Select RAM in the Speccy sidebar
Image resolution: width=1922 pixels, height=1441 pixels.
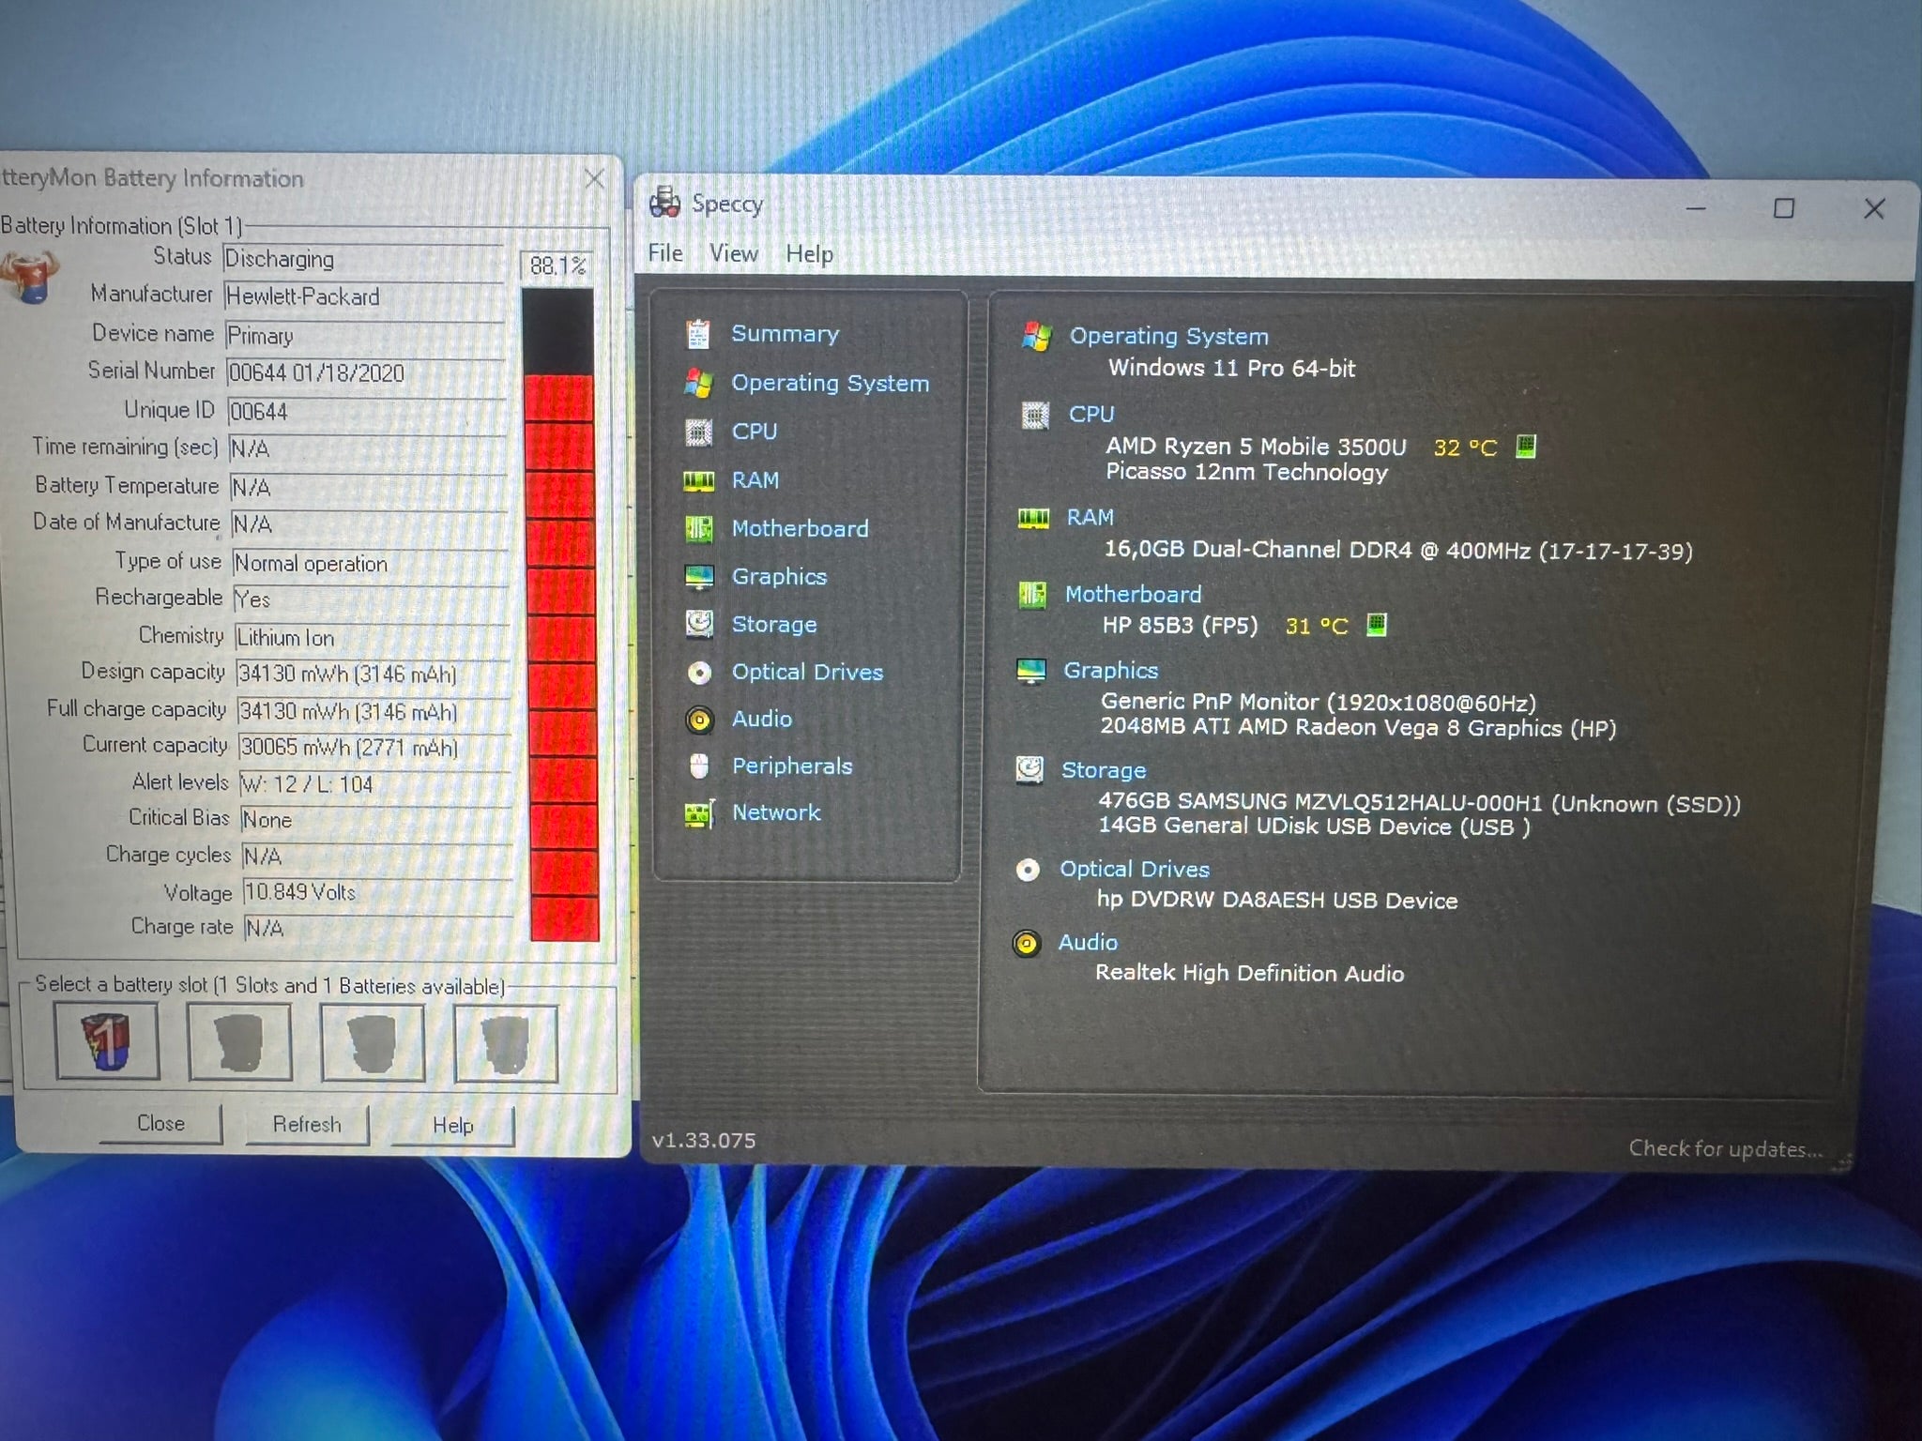point(755,480)
